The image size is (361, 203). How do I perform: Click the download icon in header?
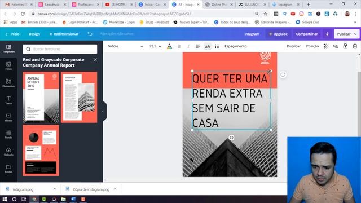[327, 34]
